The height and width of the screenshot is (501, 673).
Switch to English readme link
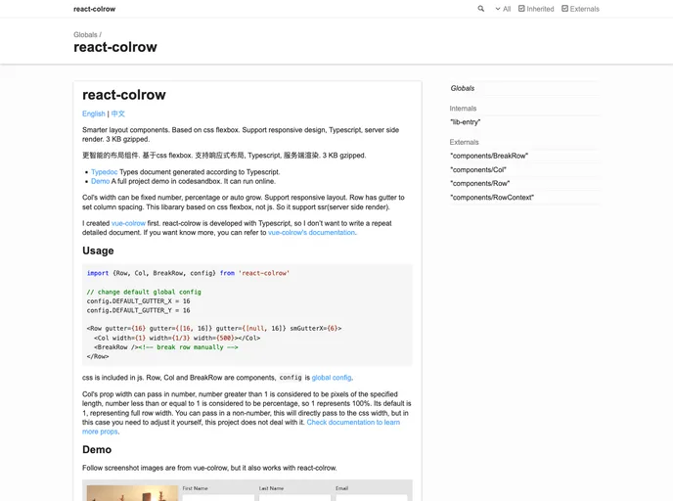pos(94,114)
